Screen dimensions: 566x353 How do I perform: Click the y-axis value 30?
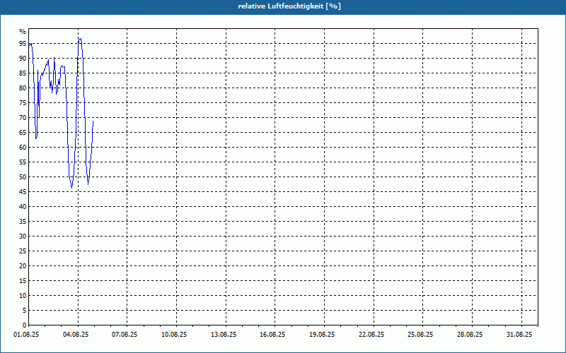click(x=23, y=237)
